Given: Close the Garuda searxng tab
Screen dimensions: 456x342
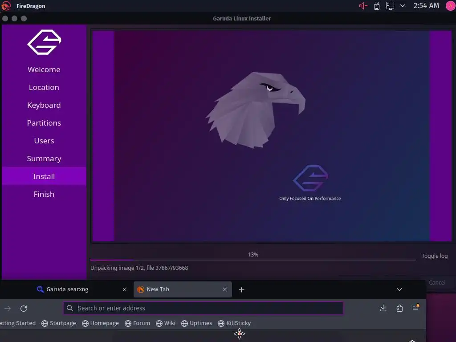Looking at the screenshot, I should click(x=125, y=289).
